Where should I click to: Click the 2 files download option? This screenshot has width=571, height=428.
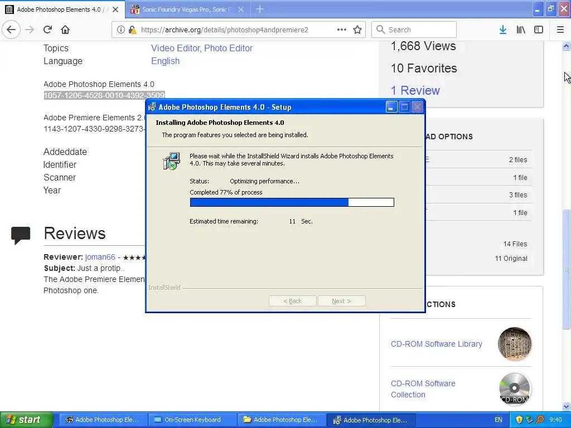pos(518,160)
